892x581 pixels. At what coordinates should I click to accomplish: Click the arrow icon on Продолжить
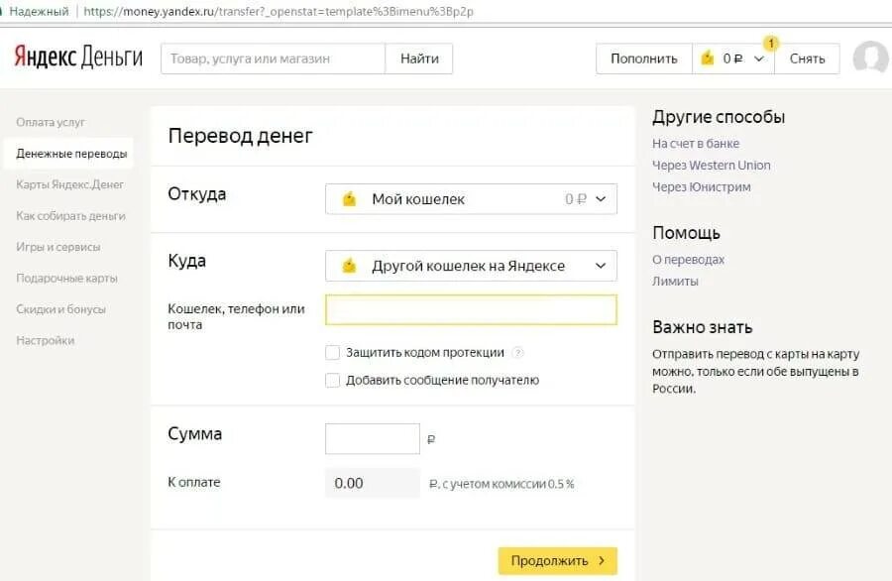[x=602, y=561]
